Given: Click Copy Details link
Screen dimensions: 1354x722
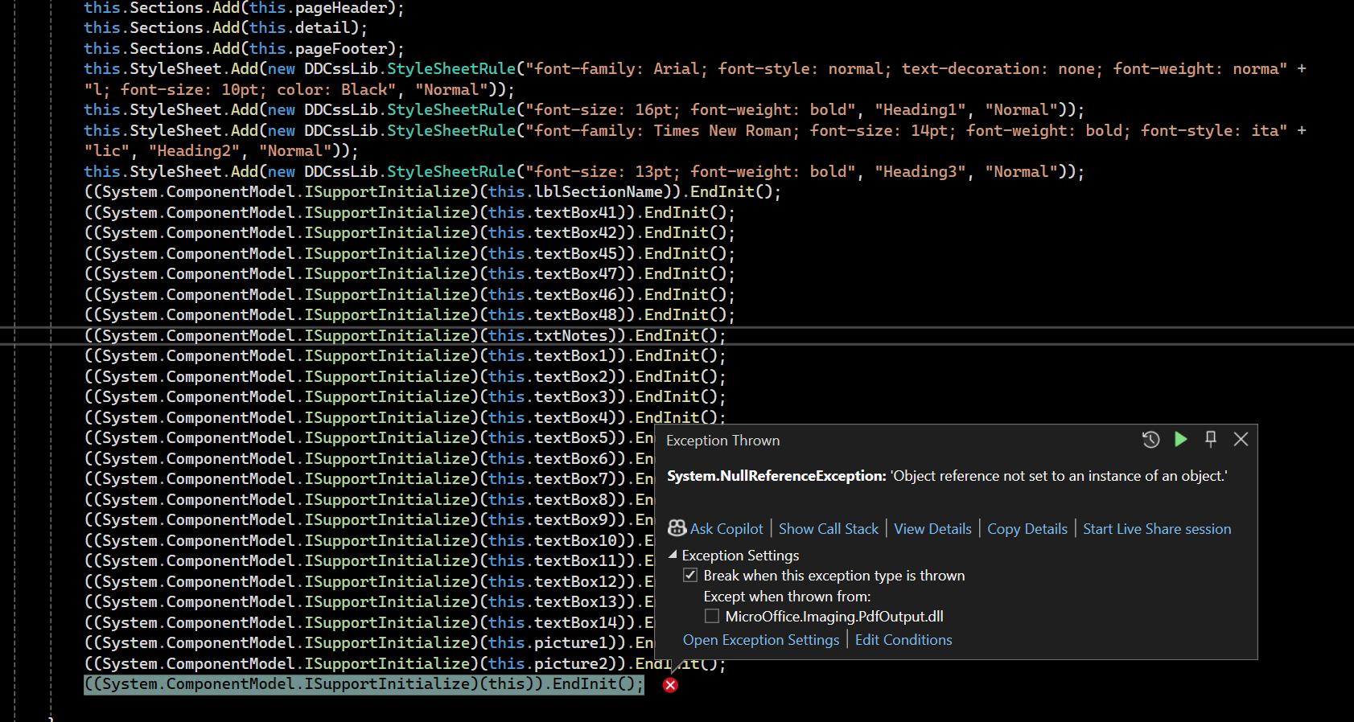Looking at the screenshot, I should [1027, 529].
